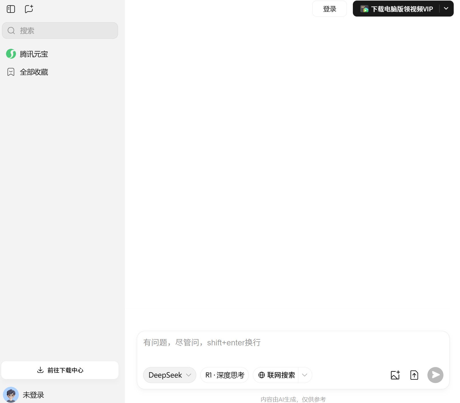Select 全部收藏 in the sidebar
Viewport: 460px width, 403px height.
34,72
